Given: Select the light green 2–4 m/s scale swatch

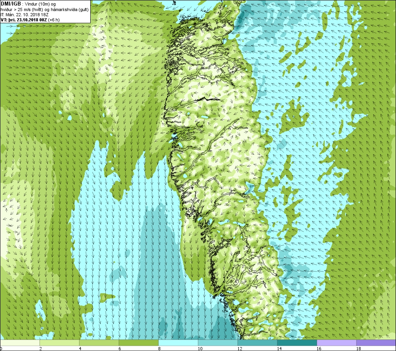Looking at the screenshot, I should pos(59,343).
